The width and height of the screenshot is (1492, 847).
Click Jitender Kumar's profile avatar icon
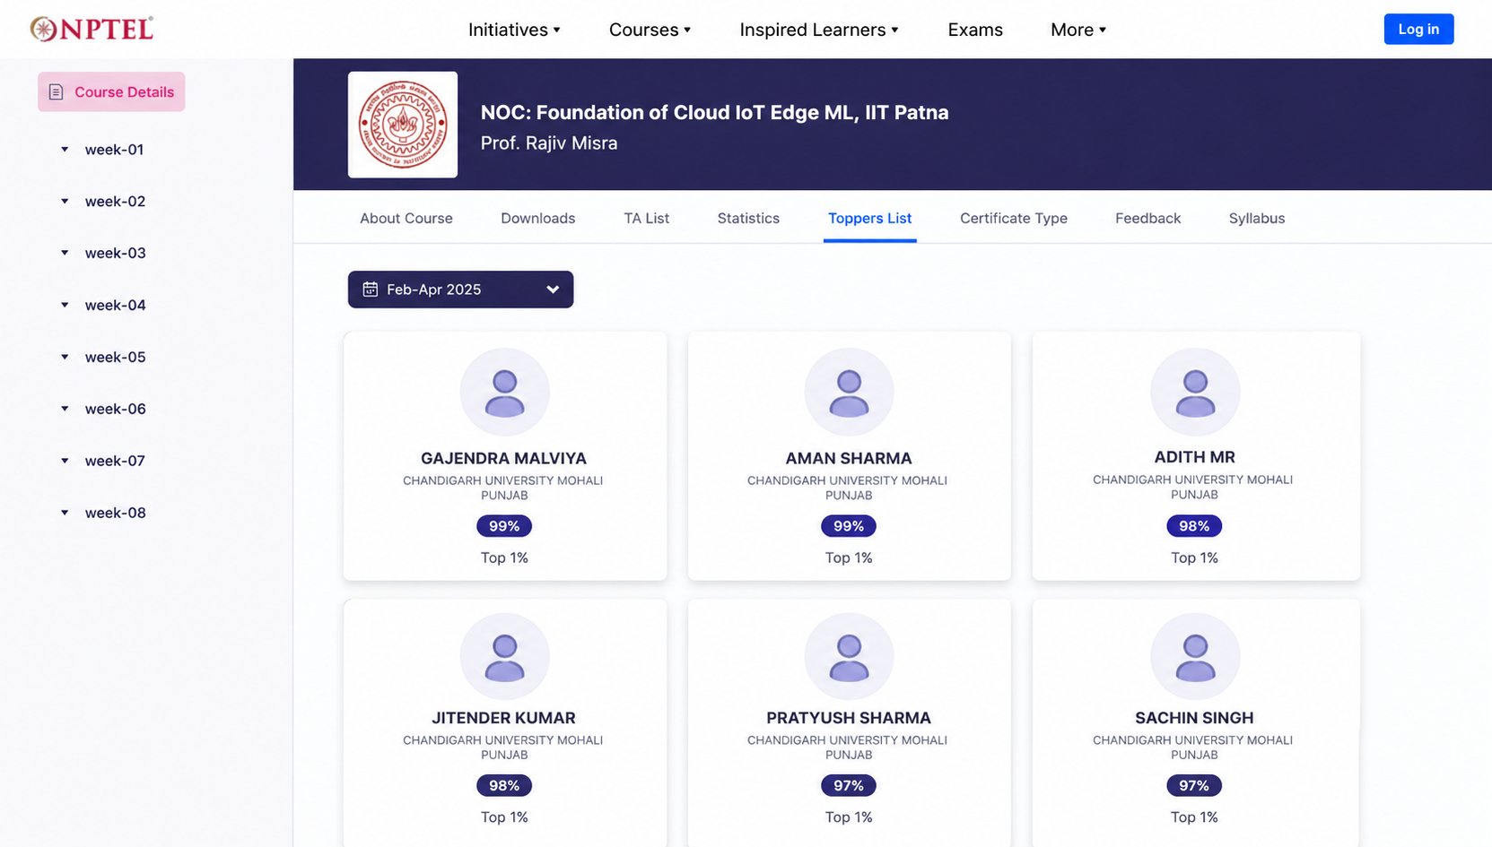coord(504,657)
